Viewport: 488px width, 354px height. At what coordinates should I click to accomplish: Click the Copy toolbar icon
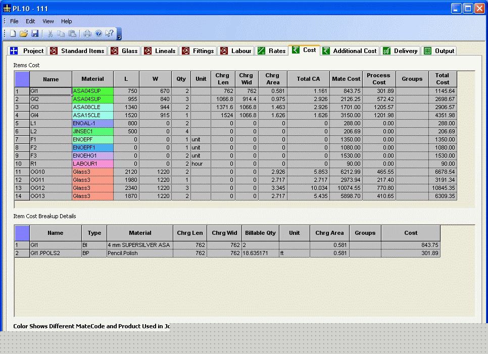point(61,34)
